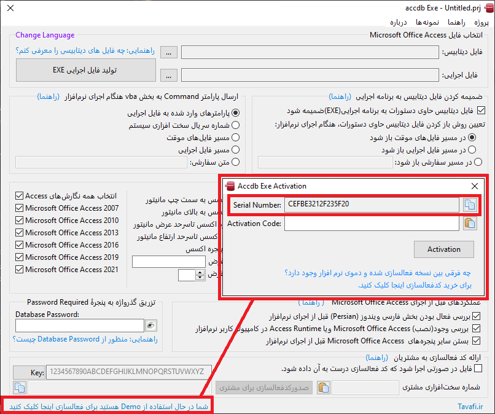Viewport: 495px width, 414px height.
Task: Decrease the spinner value with down arrow
Action: point(200,278)
